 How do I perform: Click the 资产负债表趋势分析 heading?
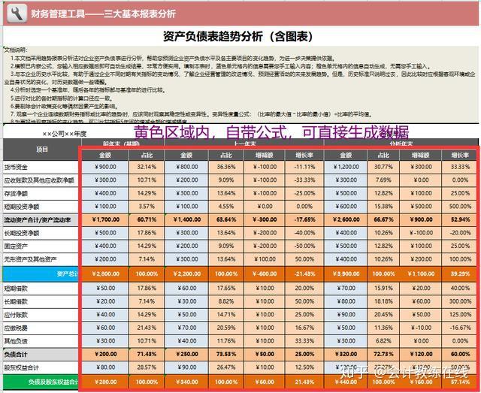tap(238, 37)
